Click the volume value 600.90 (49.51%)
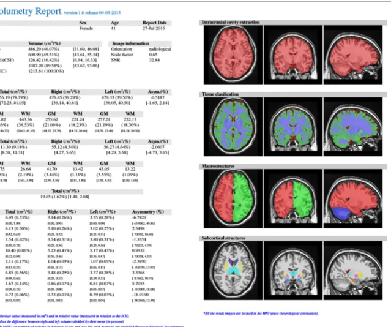The width and height of the screenshot is (391, 327). coord(43,55)
